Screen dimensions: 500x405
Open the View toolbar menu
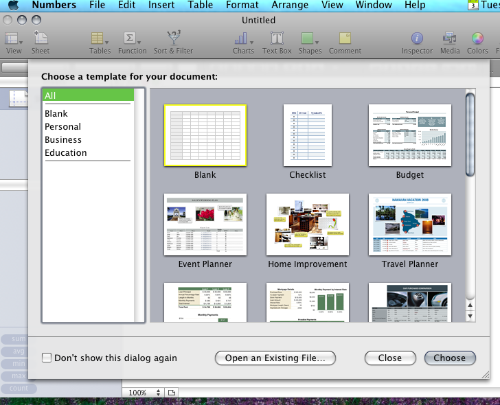click(x=14, y=43)
